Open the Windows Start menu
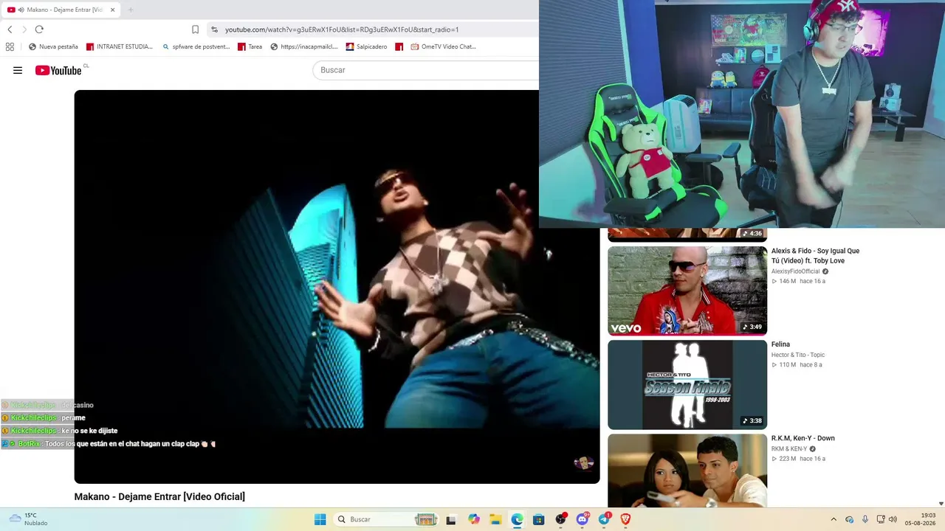This screenshot has height=531, width=945. pos(320,519)
